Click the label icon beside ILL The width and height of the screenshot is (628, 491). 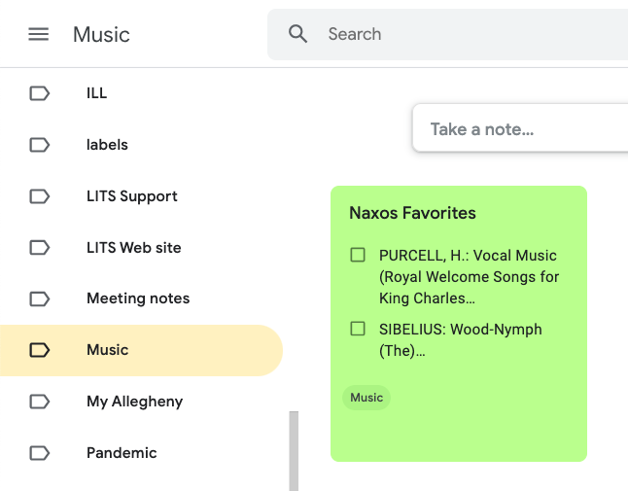coord(39,93)
